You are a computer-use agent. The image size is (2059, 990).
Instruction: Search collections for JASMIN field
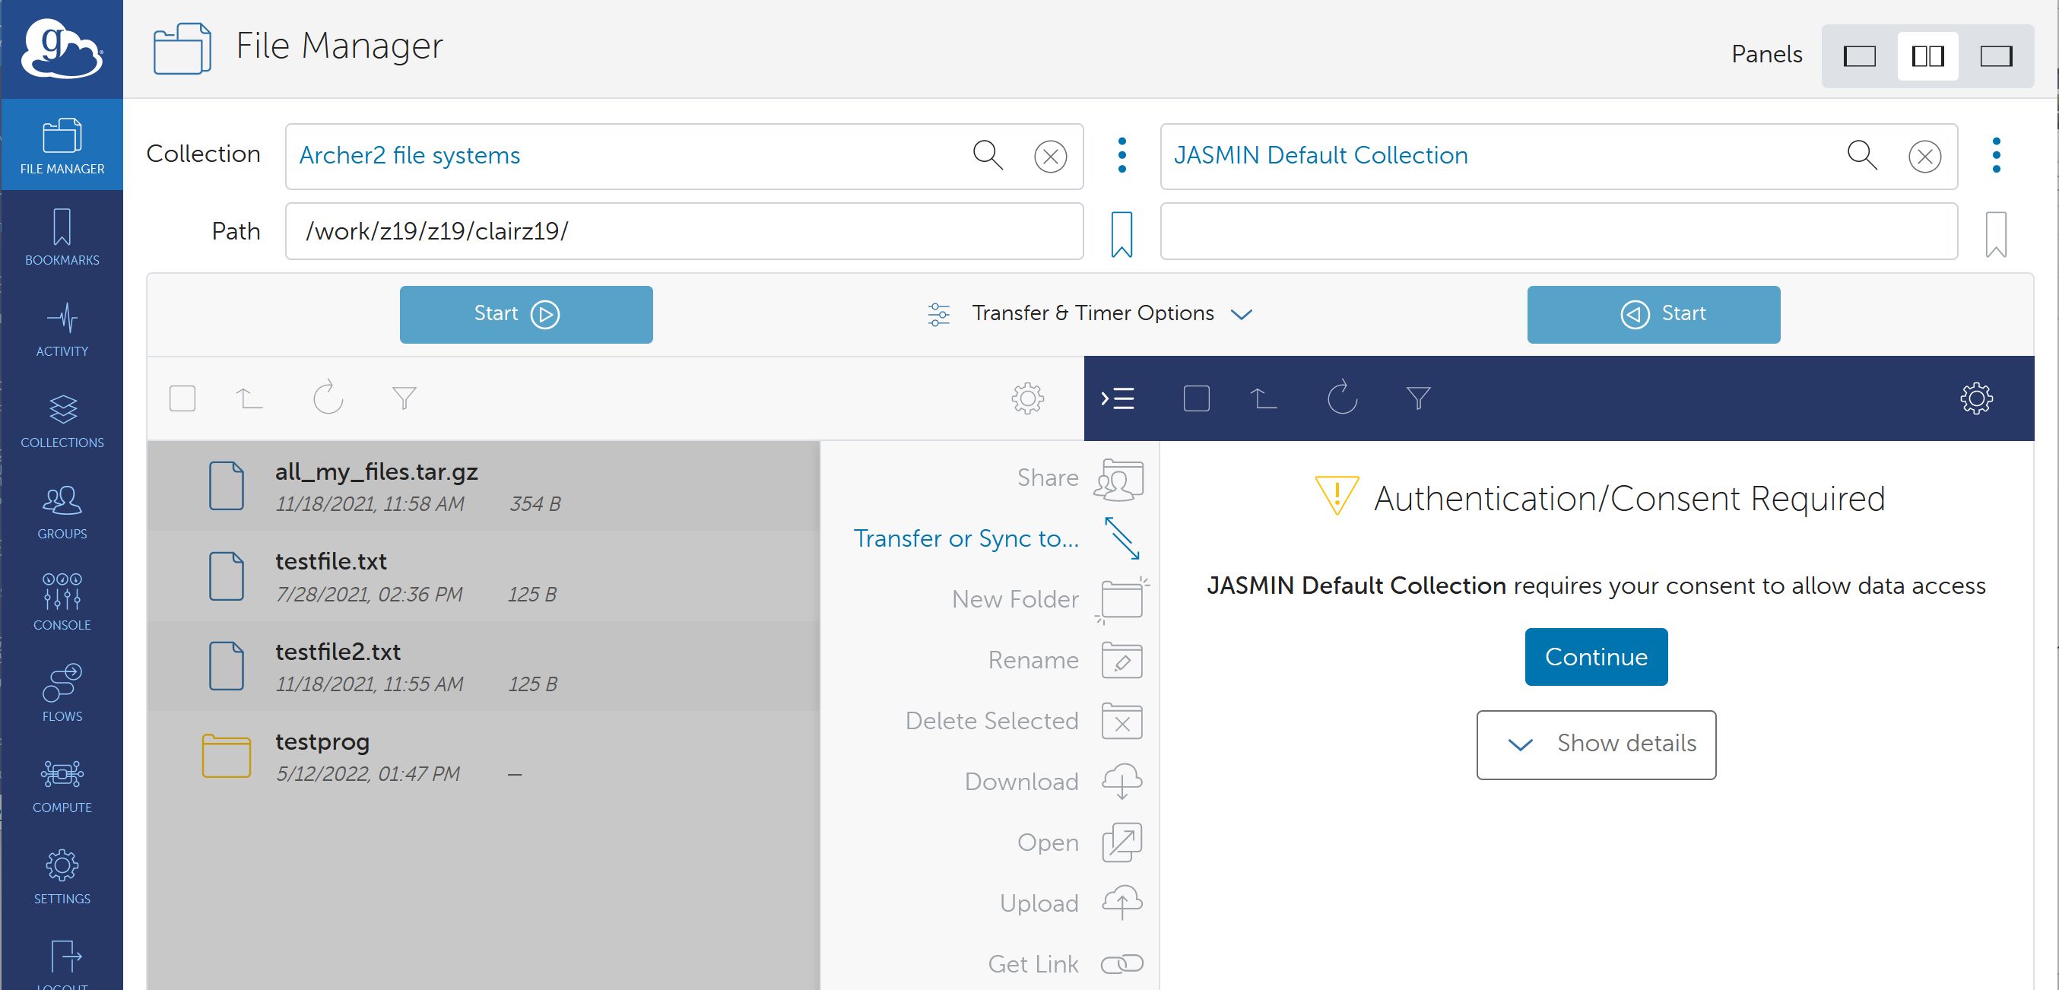click(x=1861, y=155)
